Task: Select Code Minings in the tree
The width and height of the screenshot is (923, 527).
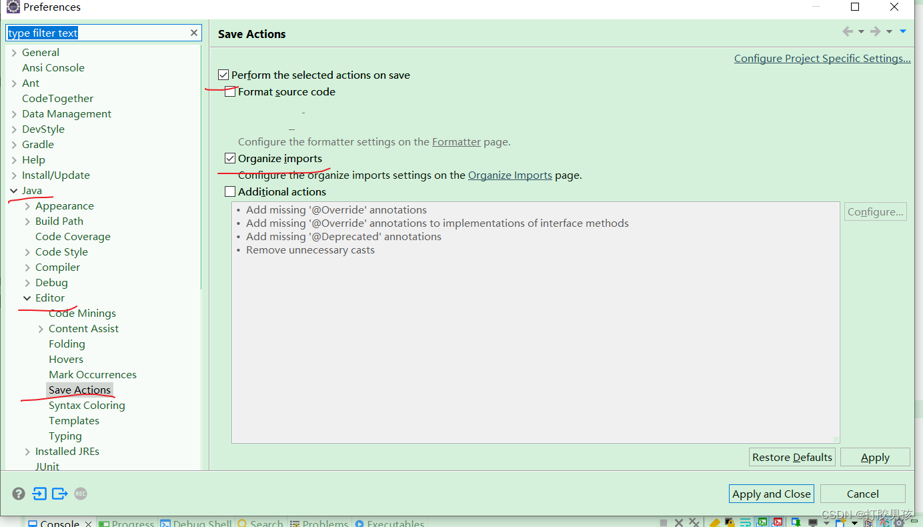Action: (x=82, y=314)
